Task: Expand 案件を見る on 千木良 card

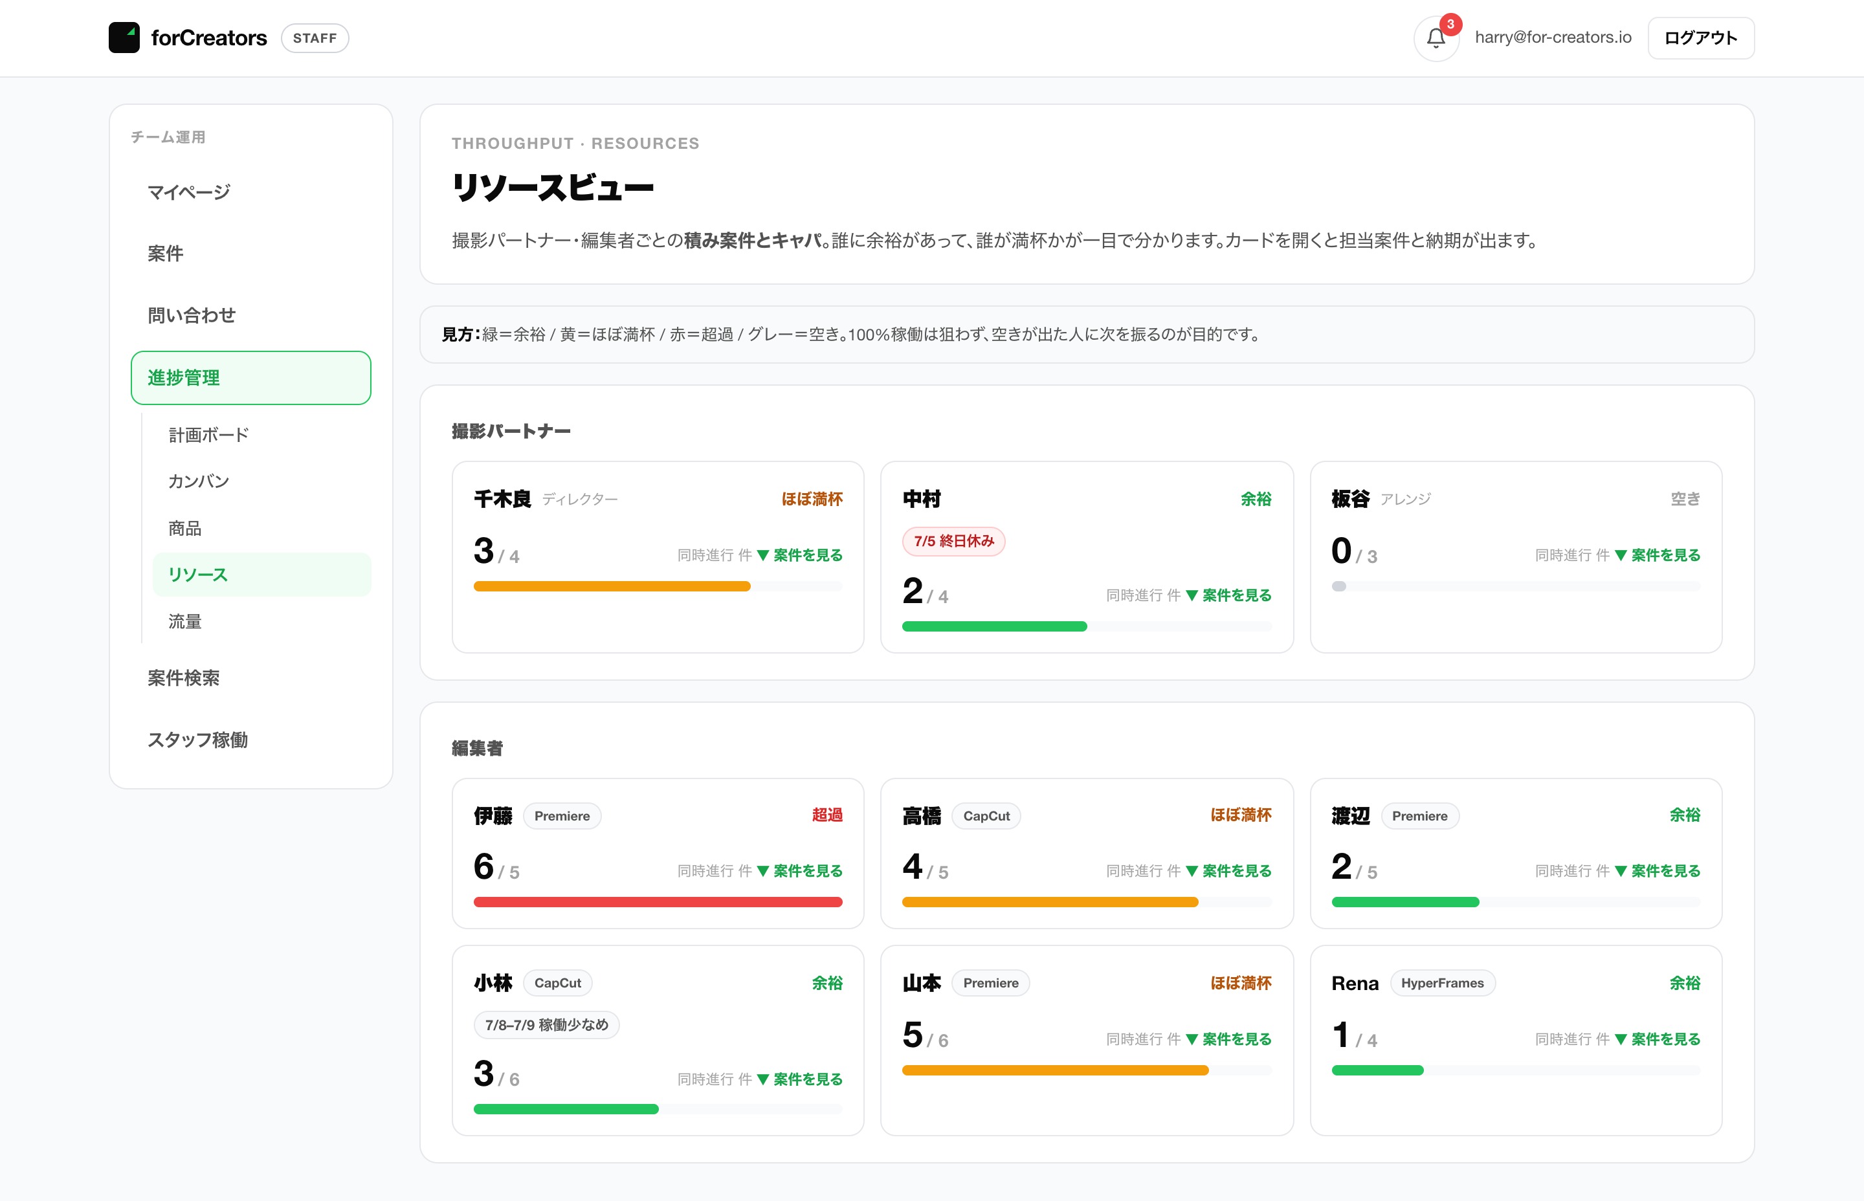Action: pyautogui.click(x=799, y=555)
